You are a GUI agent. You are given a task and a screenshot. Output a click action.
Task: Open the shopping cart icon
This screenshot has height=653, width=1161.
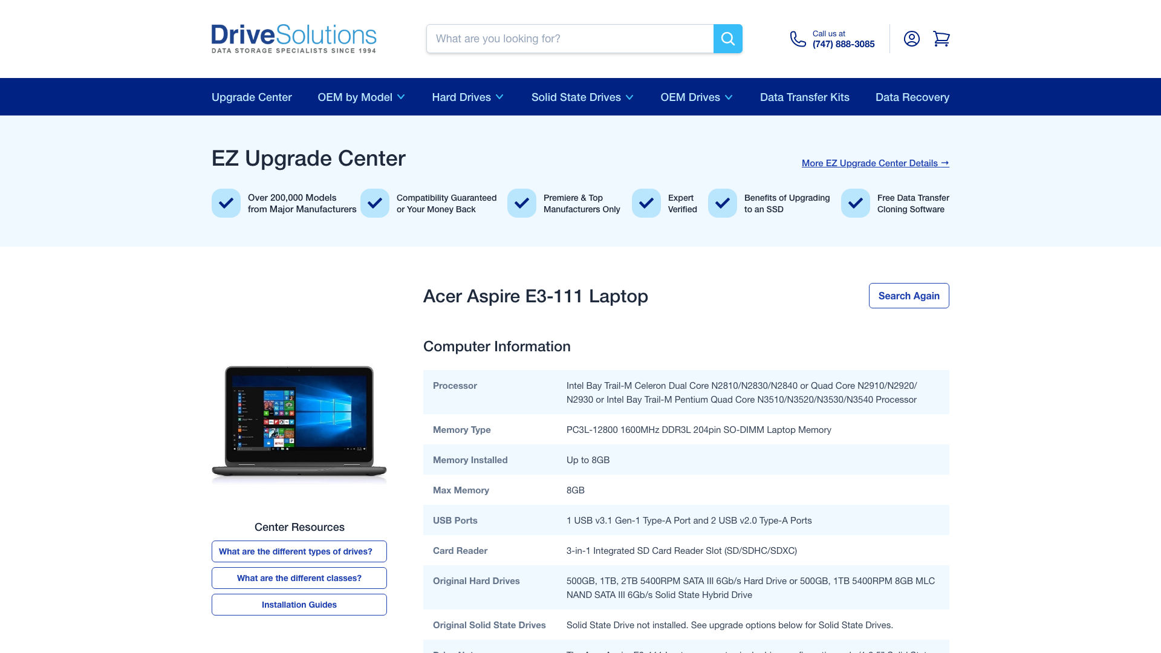point(941,39)
